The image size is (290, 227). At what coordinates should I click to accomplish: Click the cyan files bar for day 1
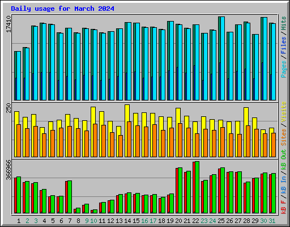tap(19, 75)
